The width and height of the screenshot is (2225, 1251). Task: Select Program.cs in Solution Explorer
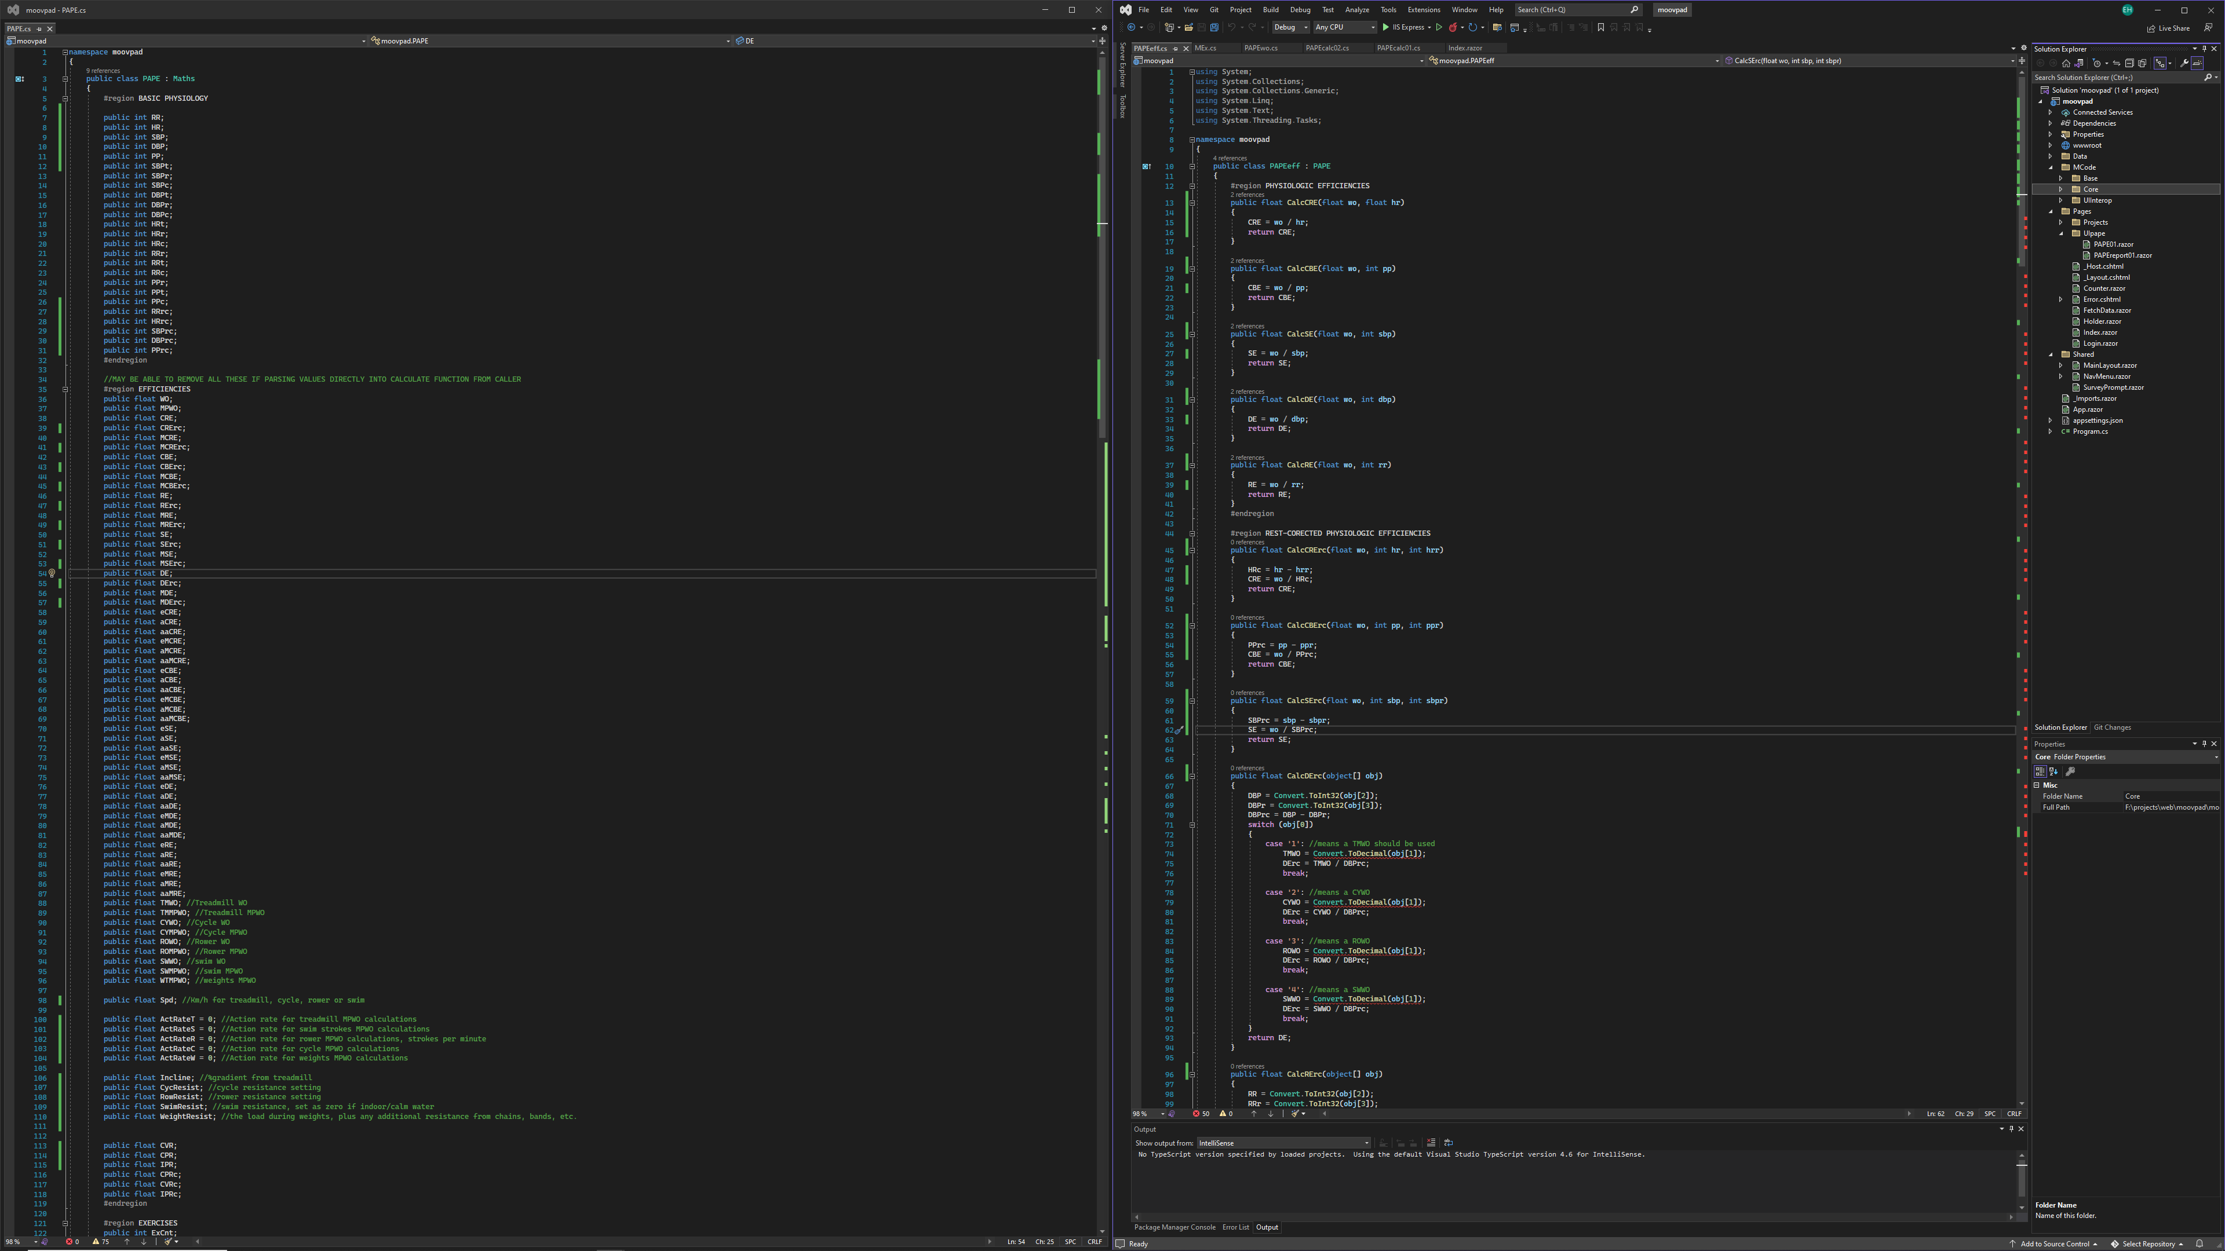pyautogui.click(x=2089, y=431)
